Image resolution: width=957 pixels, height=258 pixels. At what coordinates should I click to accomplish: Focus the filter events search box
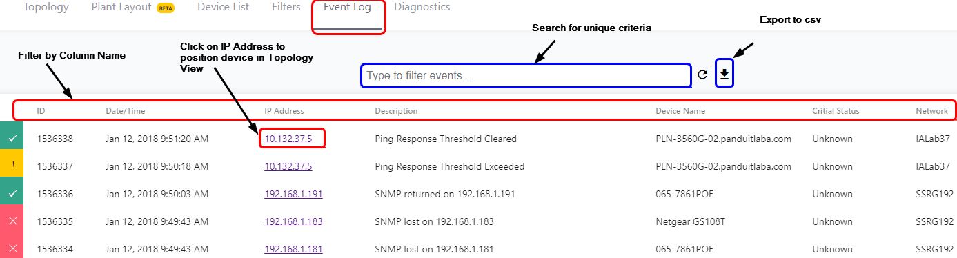[526, 75]
